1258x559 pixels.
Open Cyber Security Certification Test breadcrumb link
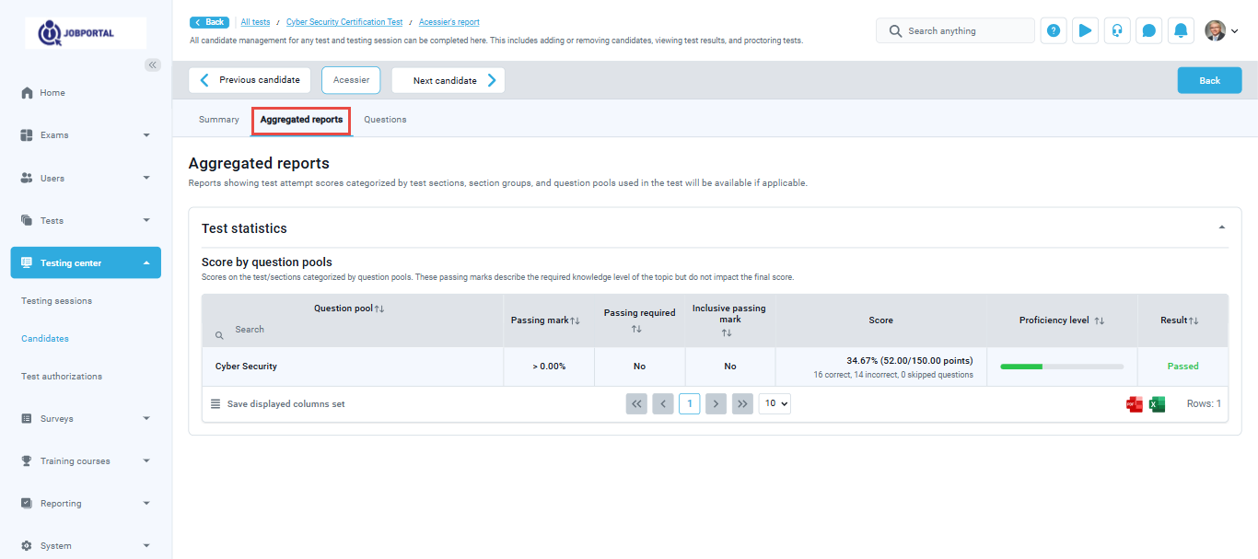pyautogui.click(x=344, y=22)
